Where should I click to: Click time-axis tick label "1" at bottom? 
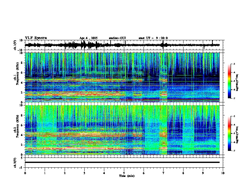[45, 173]
